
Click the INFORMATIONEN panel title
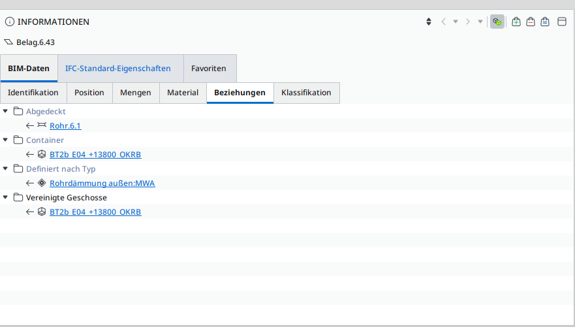(x=54, y=22)
